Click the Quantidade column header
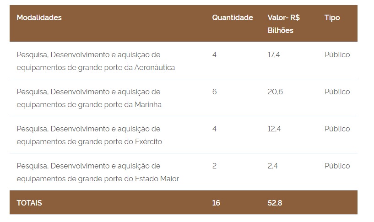 233,18
